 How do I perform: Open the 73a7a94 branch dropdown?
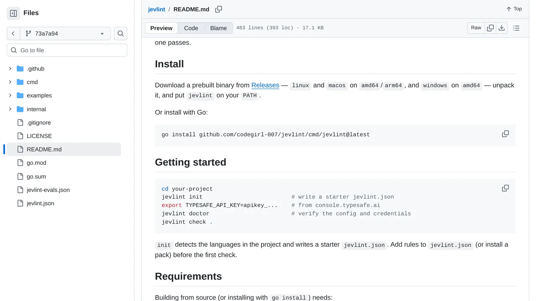point(65,33)
